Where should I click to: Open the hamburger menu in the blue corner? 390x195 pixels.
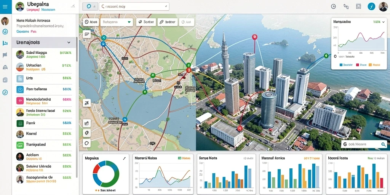[x=5, y=7]
